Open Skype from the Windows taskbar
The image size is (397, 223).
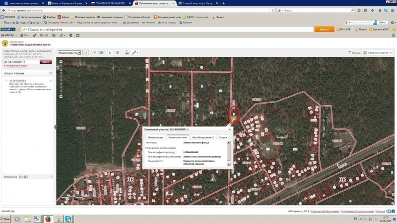[x=68, y=219]
